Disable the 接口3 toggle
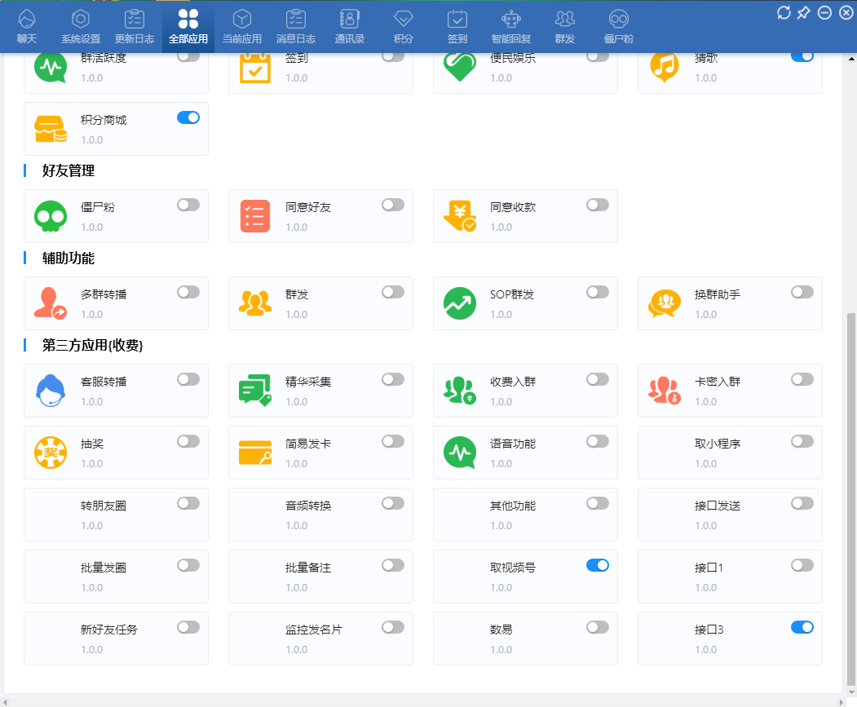The height and width of the screenshot is (707, 857). [802, 627]
